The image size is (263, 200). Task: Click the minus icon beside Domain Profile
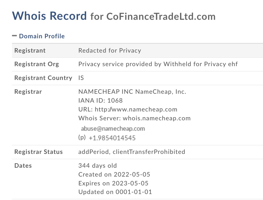(14, 36)
